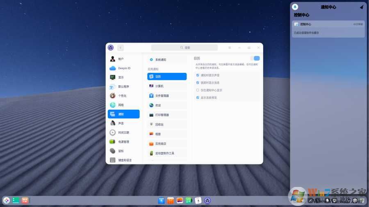The width and height of the screenshot is (369, 207).
Task: Uncheck 显示消息预览 message preview option
Action: (x=198, y=97)
